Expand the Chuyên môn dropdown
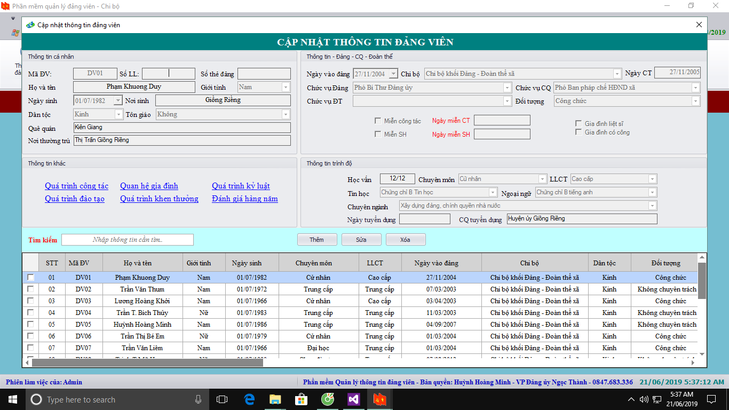 coord(543,179)
